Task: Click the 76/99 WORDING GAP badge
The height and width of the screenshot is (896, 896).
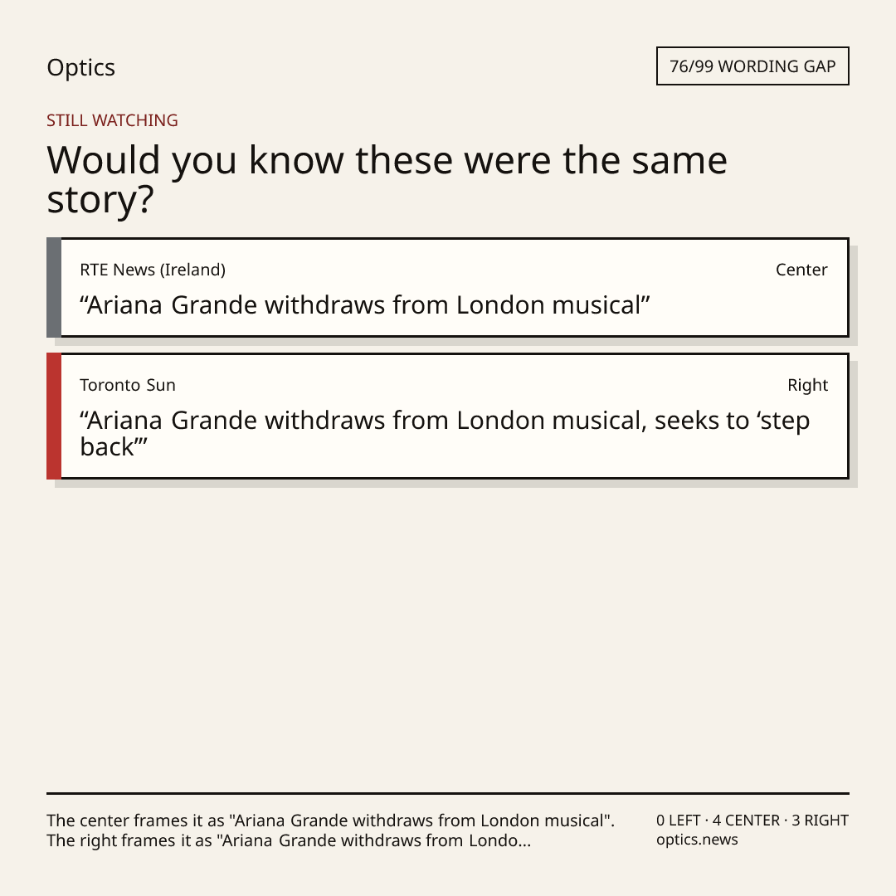Action: tap(752, 66)
